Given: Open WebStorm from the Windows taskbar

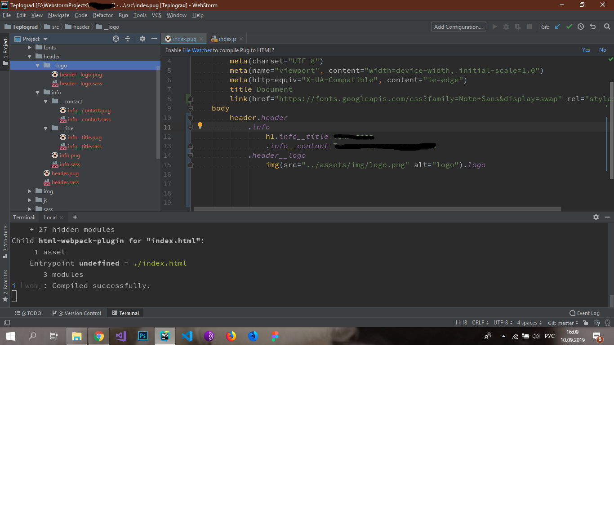Looking at the screenshot, I should point(165,336).
